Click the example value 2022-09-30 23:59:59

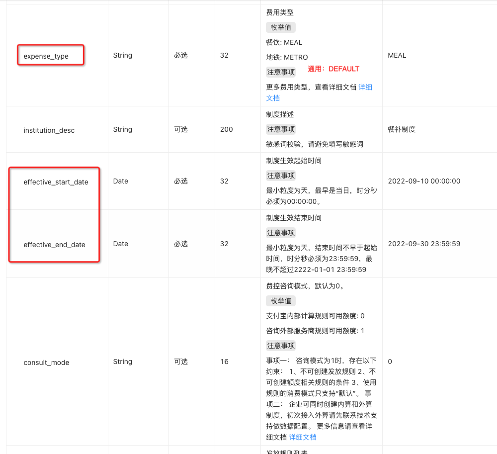pos(424,244)
